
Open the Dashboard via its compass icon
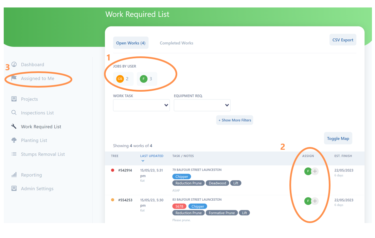coord(14,65)
